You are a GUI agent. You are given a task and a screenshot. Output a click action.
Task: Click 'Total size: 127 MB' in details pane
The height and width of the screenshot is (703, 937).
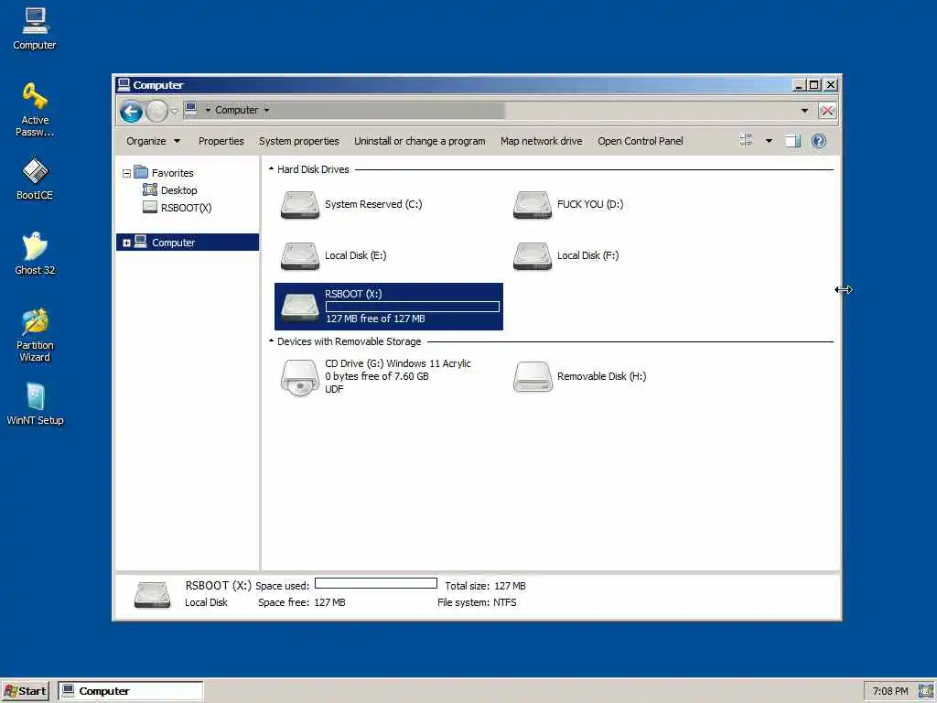click(x=485, y=586)
